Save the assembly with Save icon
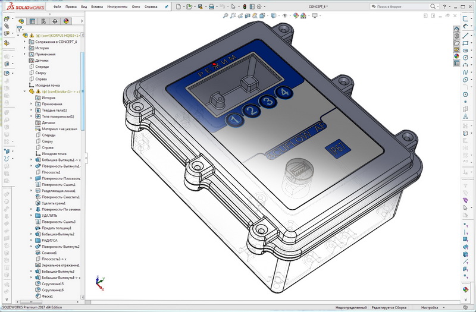This screenshot has width=476, height=312. (201, 7)
